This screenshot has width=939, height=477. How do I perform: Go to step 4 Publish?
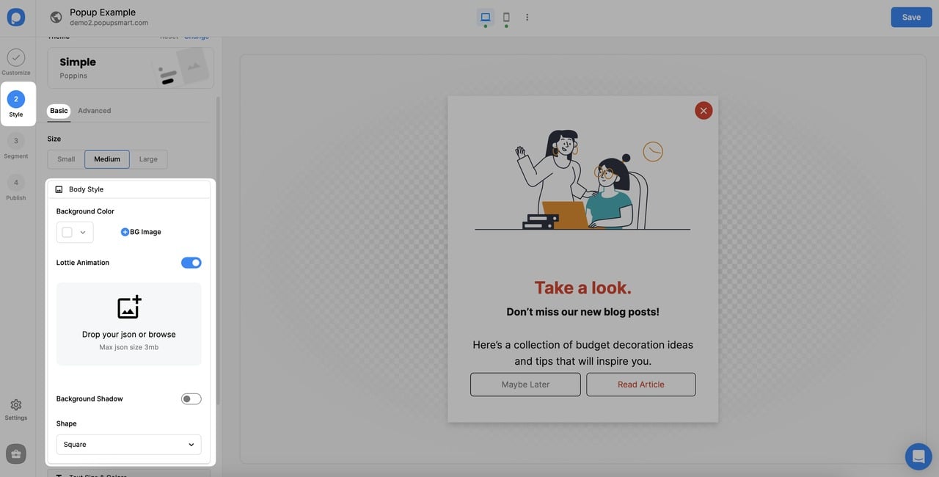coord(16,187)
